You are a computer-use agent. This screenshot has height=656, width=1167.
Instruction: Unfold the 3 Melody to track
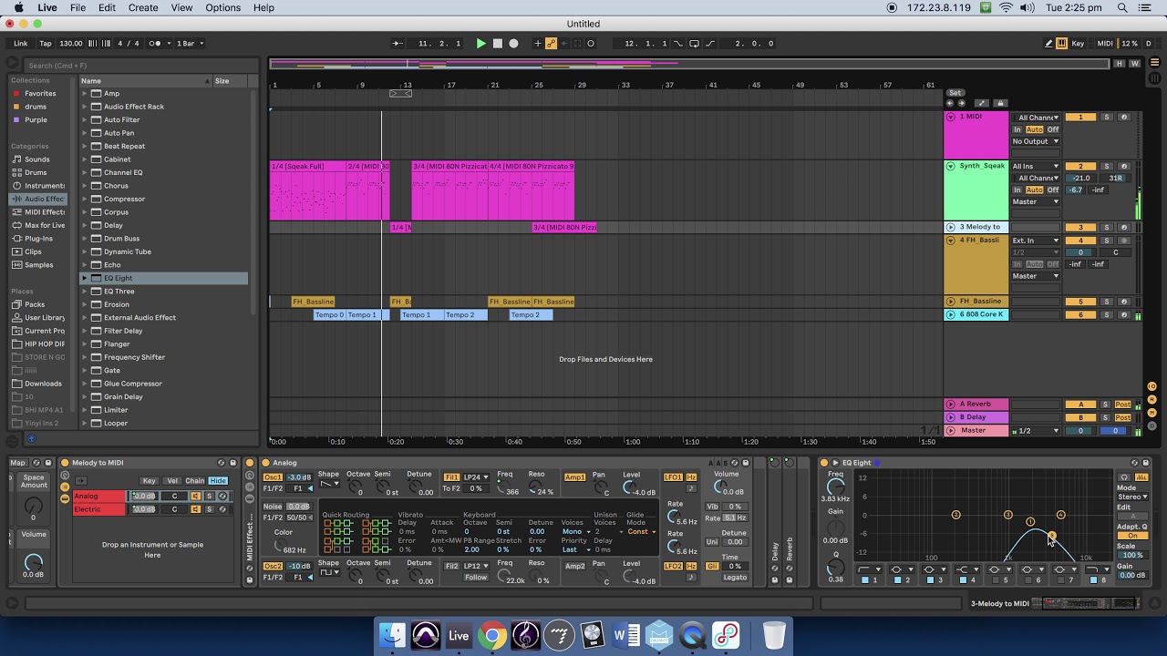(950, 227)
